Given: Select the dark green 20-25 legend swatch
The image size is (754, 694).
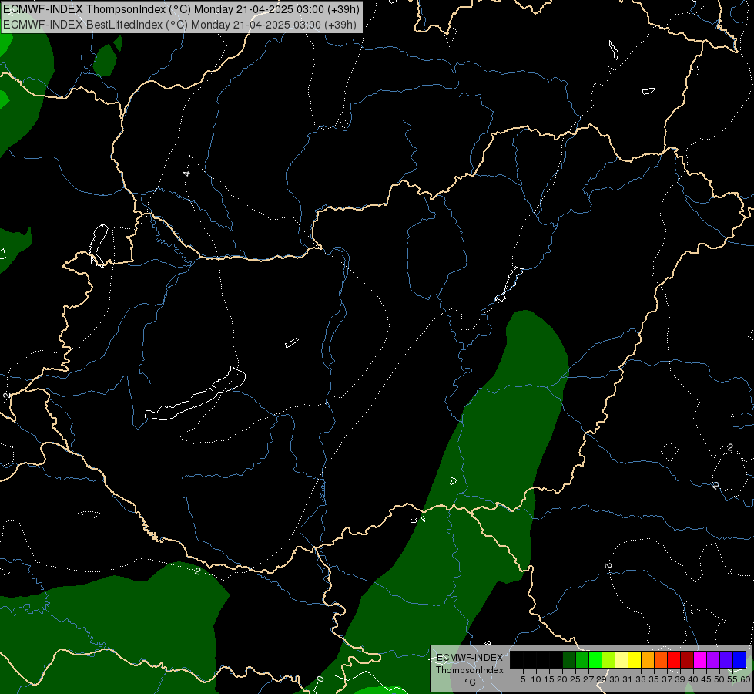Looking at the screenshot, I should (x=569, y=659).
